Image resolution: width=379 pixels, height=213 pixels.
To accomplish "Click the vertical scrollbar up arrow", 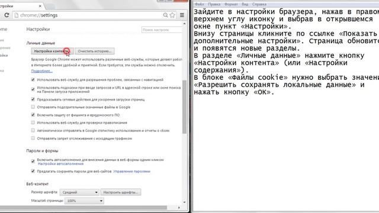I will (184, 24).
